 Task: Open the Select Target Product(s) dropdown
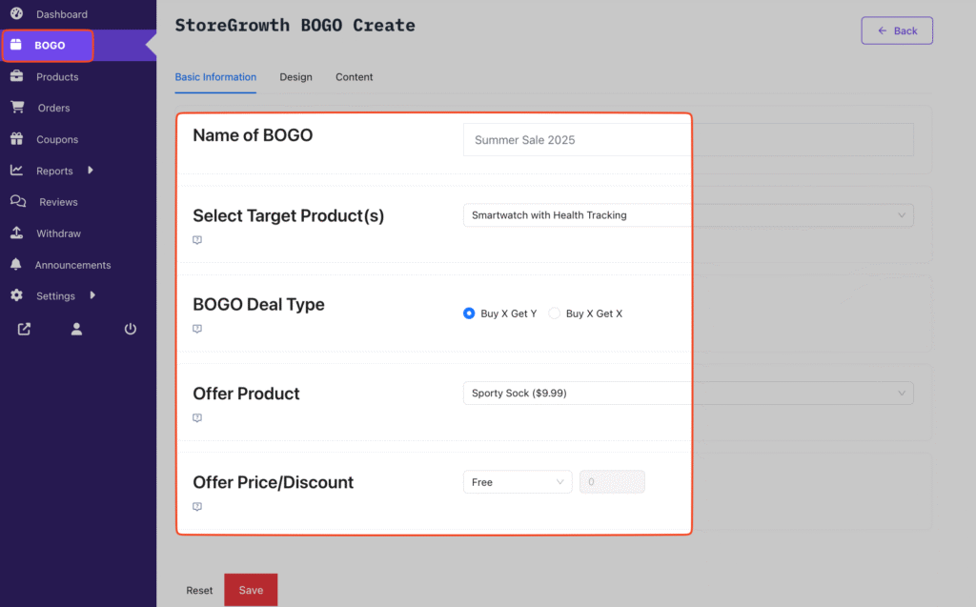[687, 215]
